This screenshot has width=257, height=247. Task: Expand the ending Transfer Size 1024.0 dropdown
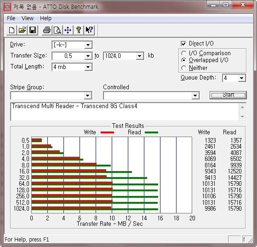(139, 56)
